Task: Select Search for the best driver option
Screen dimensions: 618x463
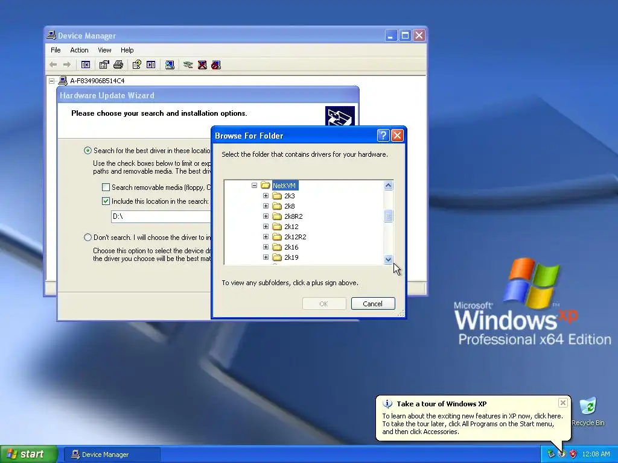Action: [x=88, y=150]
